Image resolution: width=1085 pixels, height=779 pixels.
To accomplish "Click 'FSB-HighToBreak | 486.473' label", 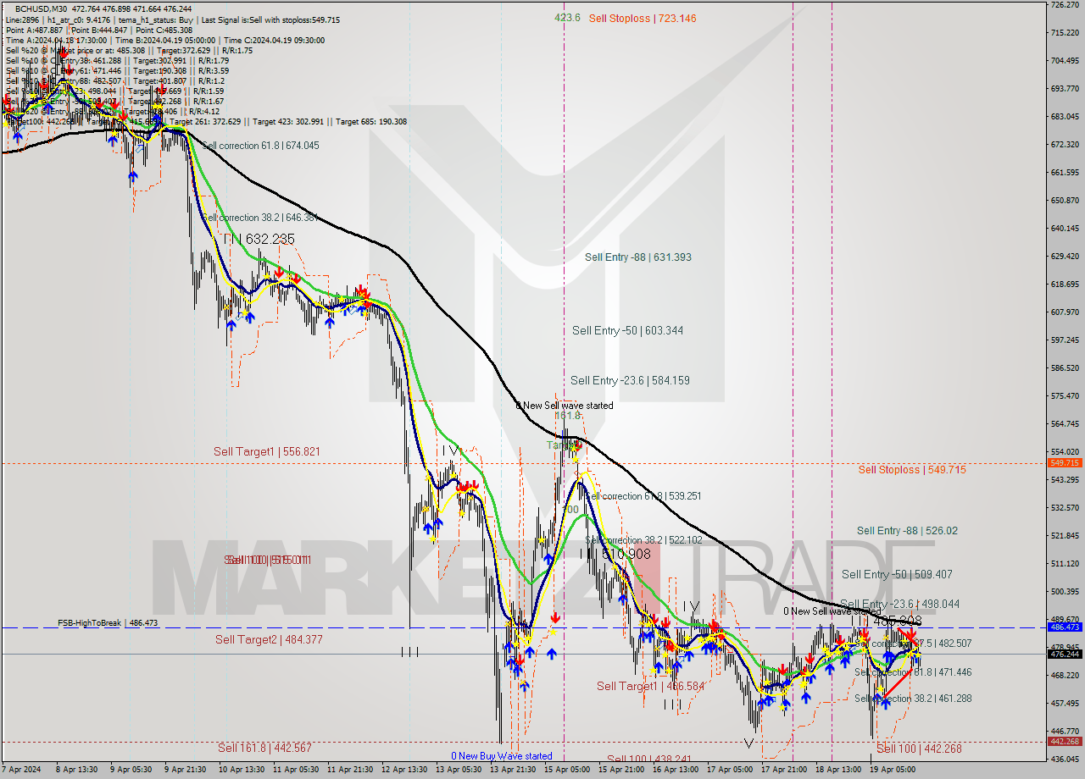I will click(x=108, y=623).
